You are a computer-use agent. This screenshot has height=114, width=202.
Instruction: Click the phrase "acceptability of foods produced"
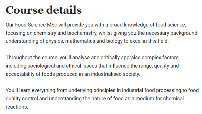tap(41, 74)
